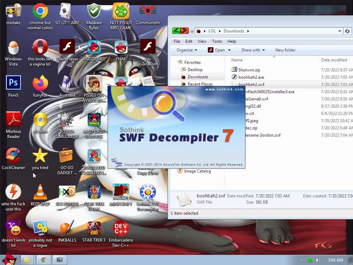
Task: Sort by Date modified column header
Action: point(336,60)
